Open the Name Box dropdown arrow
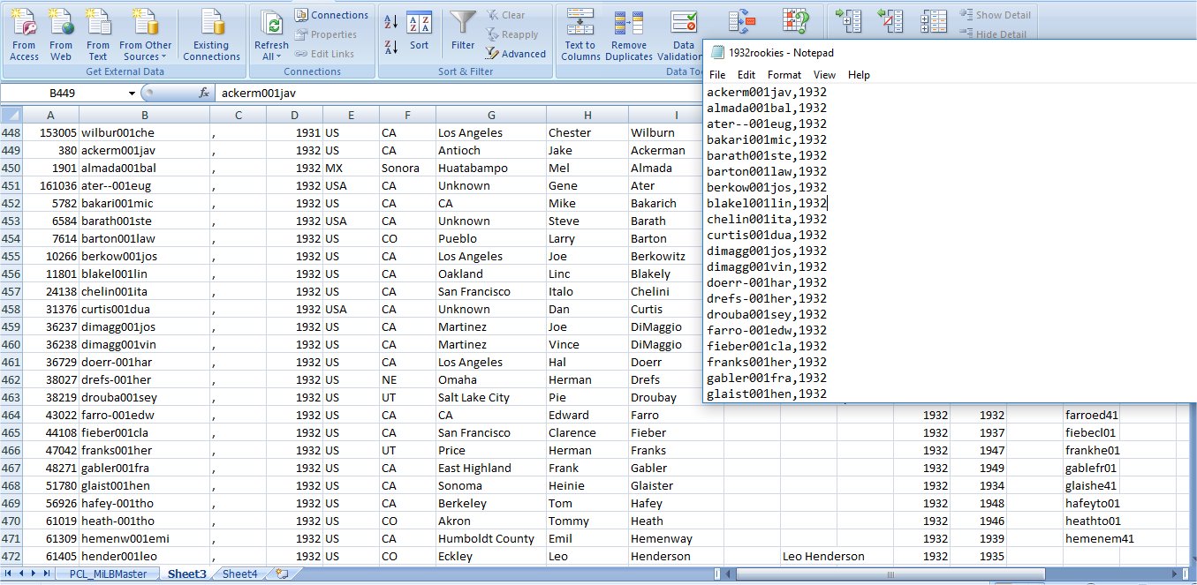This screenshot has width=1197, height=585. [132, 93]
